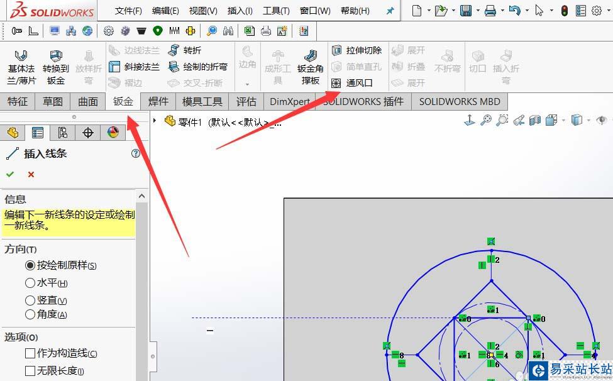Viewport: 613px width, 381px height.
Task: Click the Select cursor tool icon
Action: tap(539, 11)
